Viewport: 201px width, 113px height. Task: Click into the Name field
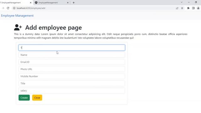pyautogui.click(x=72, y=55)
